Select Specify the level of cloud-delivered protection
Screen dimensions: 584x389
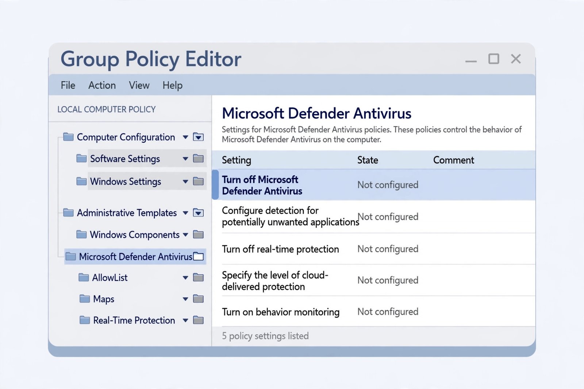pos(374,280)
